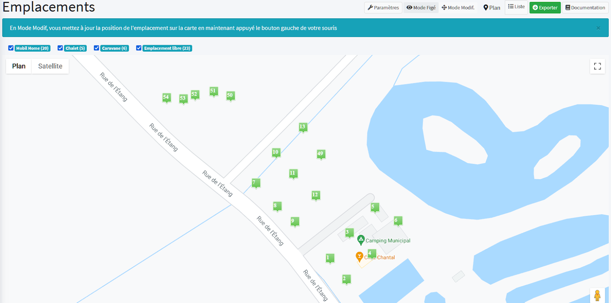This screenshot has width=611, height=303.
Task: Dismiss the blue info banner
Action: [x=598, y=28]
